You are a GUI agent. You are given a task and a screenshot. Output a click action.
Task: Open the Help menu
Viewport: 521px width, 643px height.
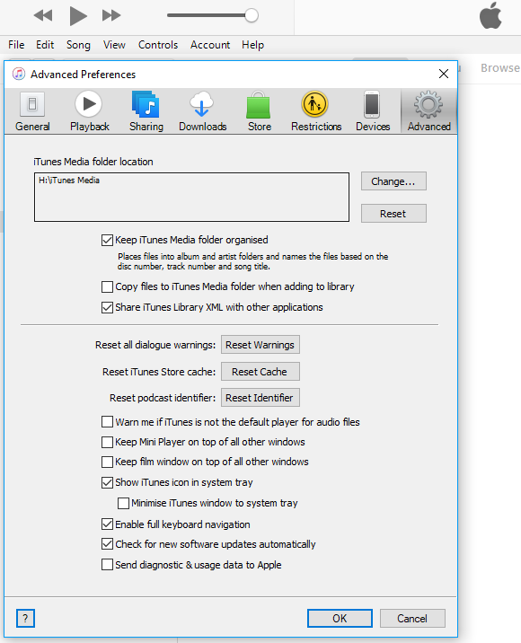coord(252,45)
